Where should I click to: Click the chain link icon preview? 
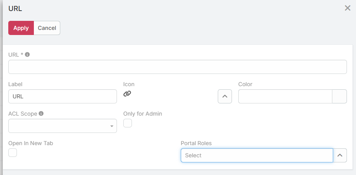click(127, 94)
